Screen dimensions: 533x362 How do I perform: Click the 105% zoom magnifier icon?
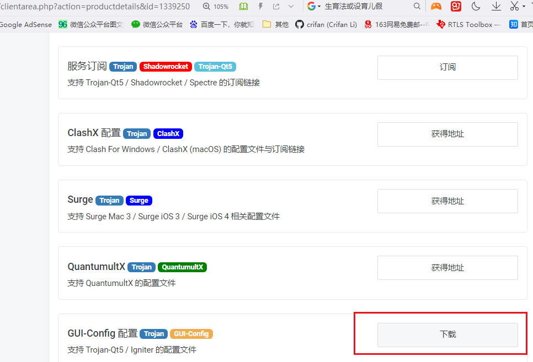tap(206, 7)
